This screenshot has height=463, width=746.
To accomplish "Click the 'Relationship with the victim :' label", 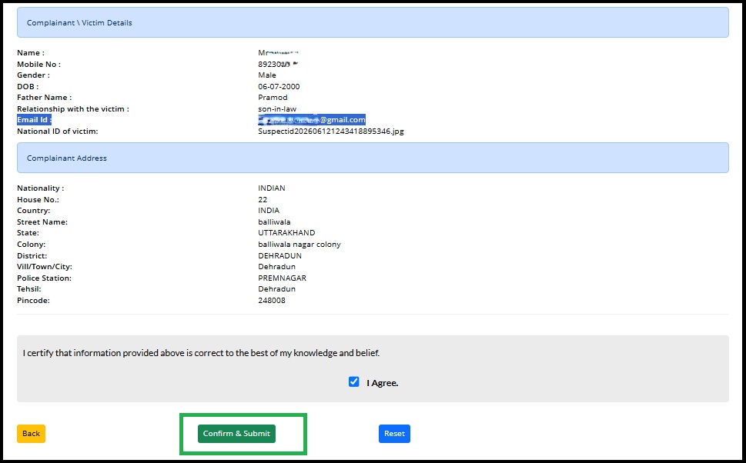I will pos(73,109).
